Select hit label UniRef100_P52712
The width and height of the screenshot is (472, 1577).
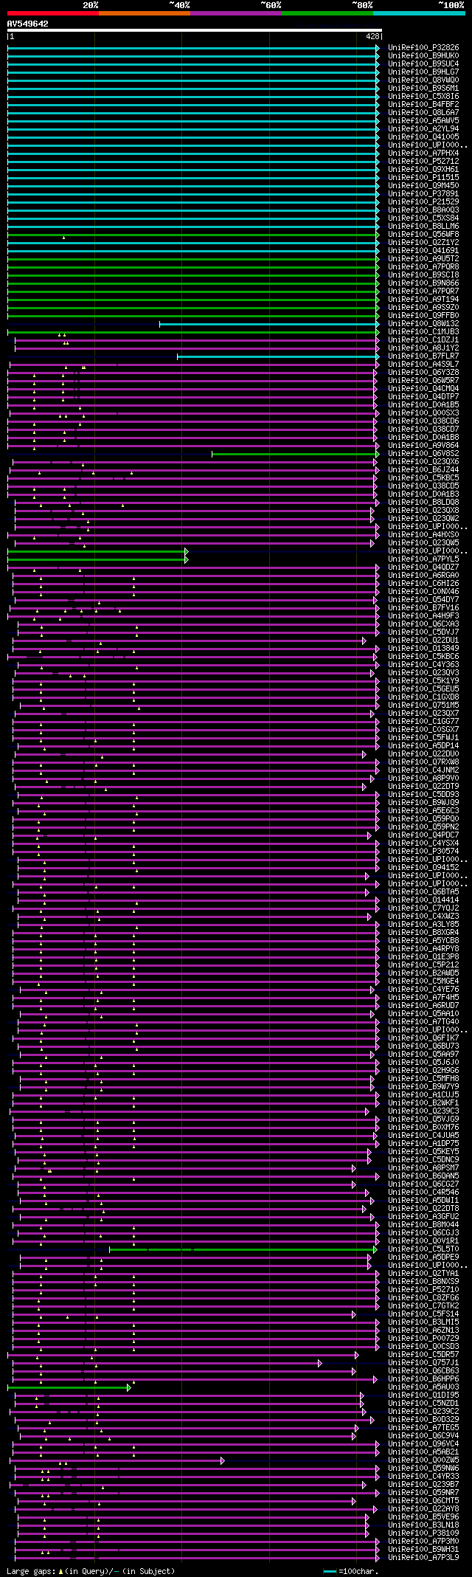tap(423, 162)
